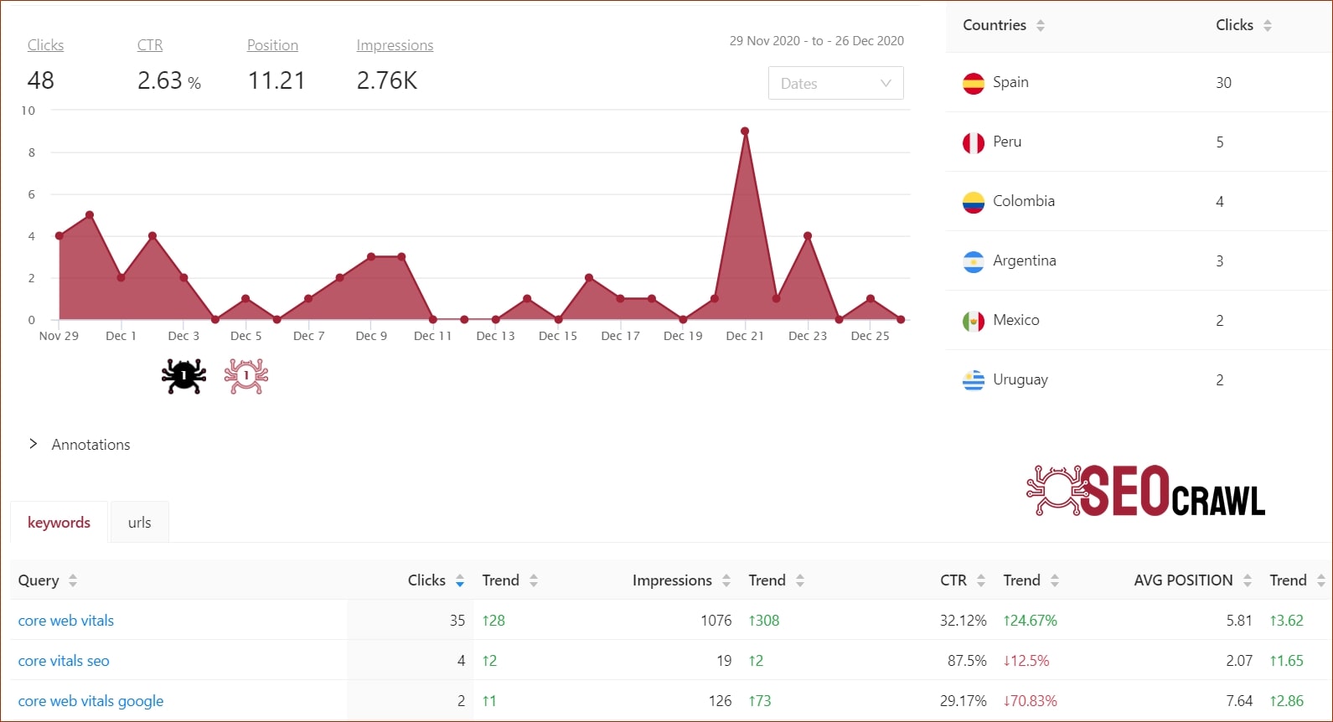Click the Spain clicks value 30
Screen dimensions: 1333x722
[1223, 83]
